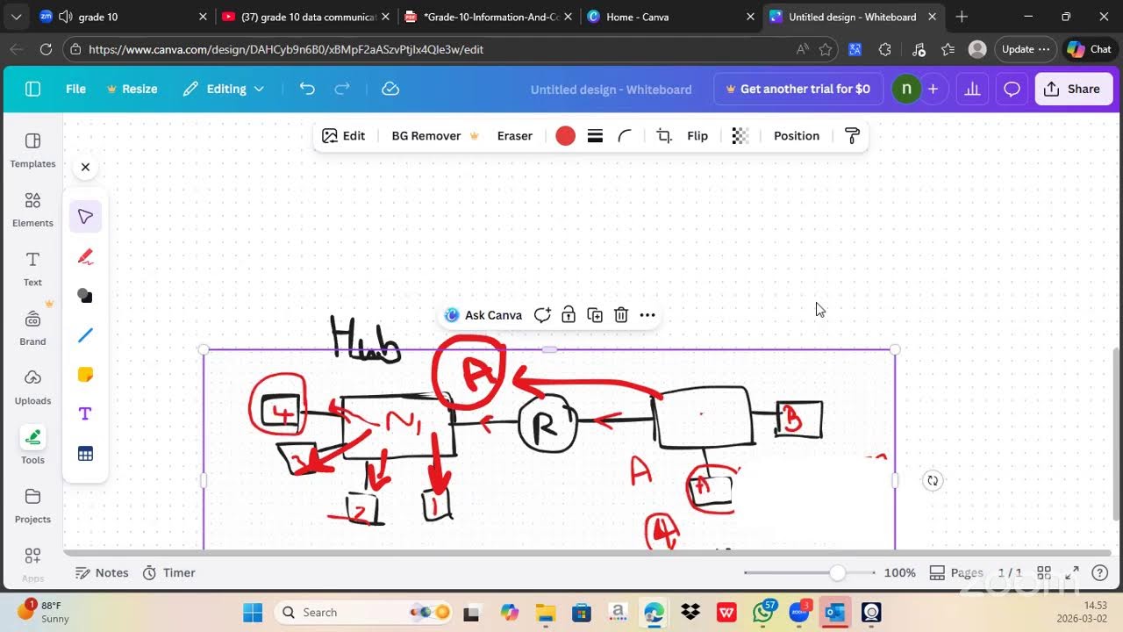Check the cloud save status icon
The height and width of the screenshot is (632, 1123).
point(391,89)
